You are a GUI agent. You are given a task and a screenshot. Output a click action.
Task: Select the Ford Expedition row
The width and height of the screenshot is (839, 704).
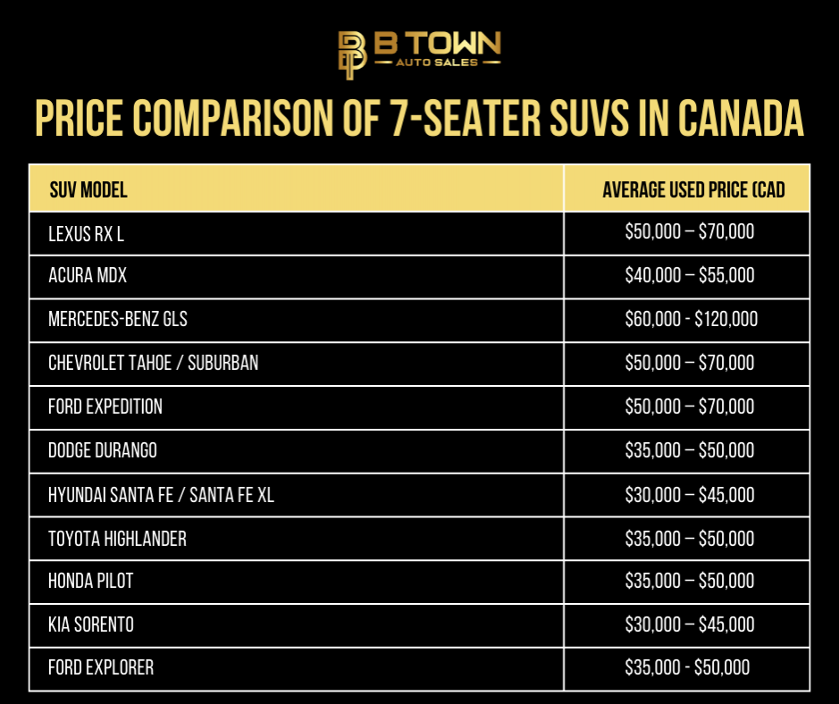420,407
